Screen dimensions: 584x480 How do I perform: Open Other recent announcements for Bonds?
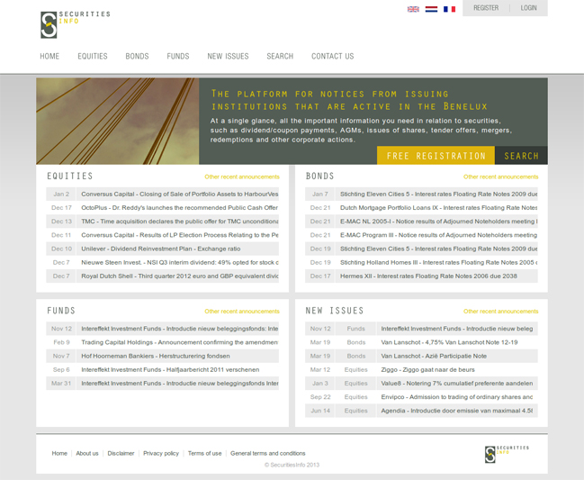pyautogui.click(x=500, y=177)
